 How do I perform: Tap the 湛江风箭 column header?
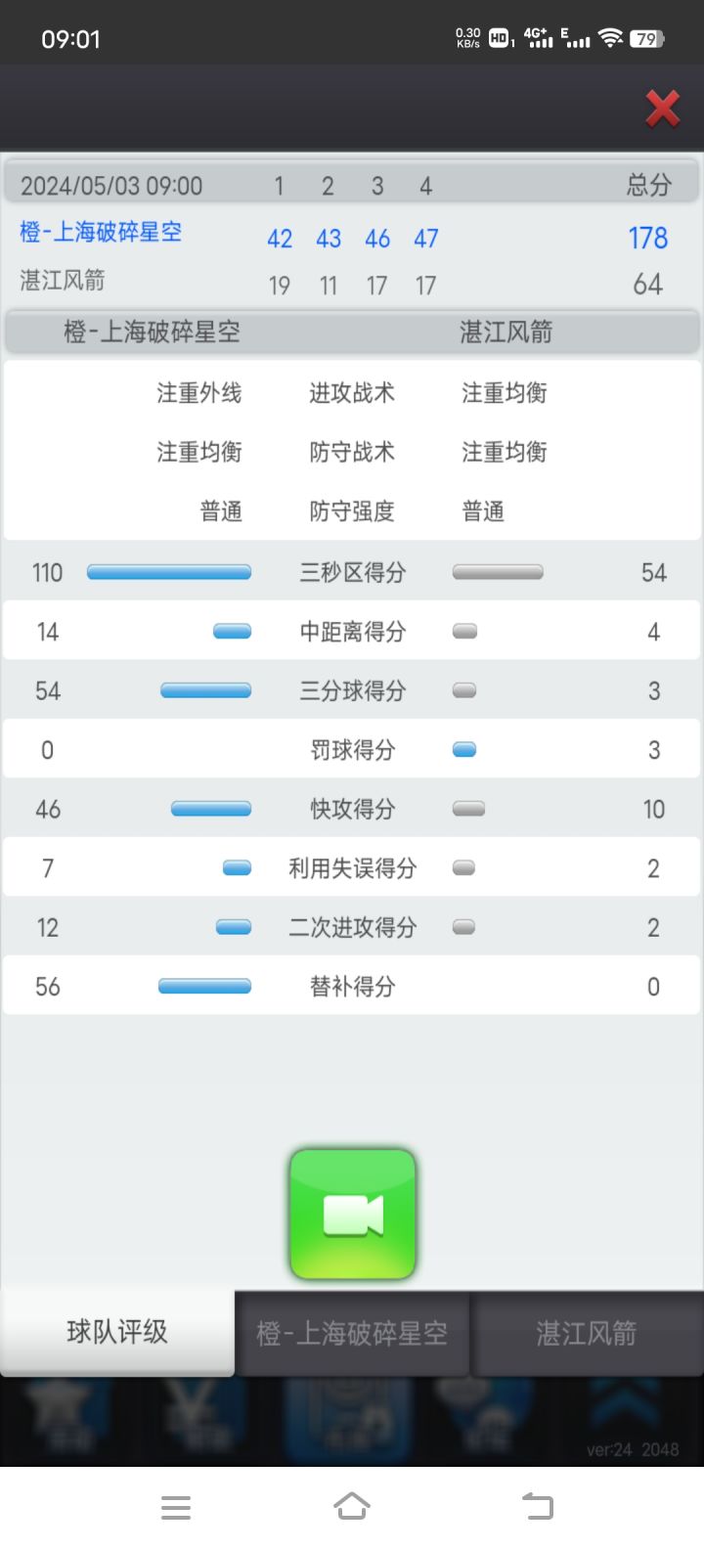point(506,332)
